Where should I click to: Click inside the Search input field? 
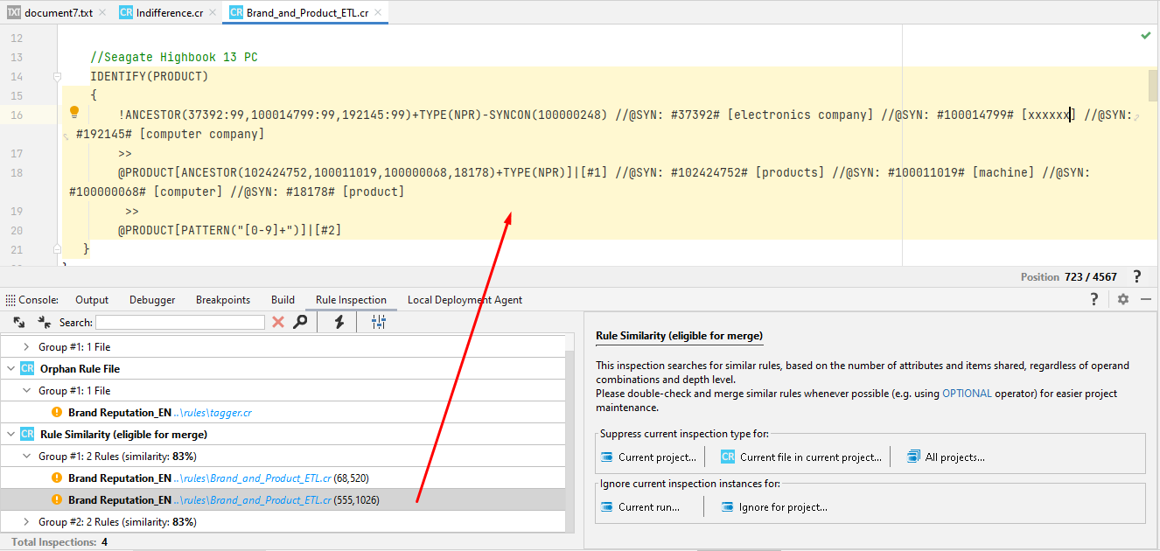(179, 323)
